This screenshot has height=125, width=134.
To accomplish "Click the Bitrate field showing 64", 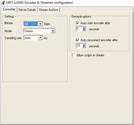I will tap(31, 24).
